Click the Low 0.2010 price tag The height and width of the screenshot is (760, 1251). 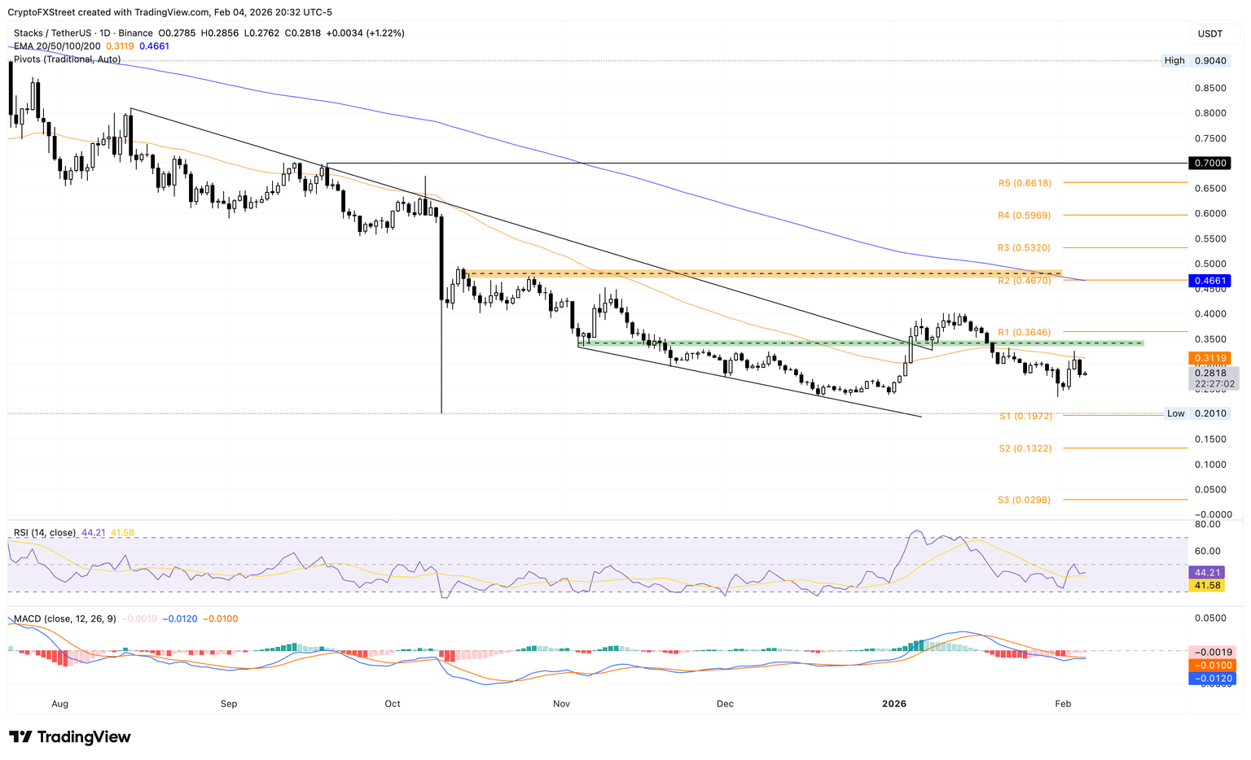click(1210, 413)
